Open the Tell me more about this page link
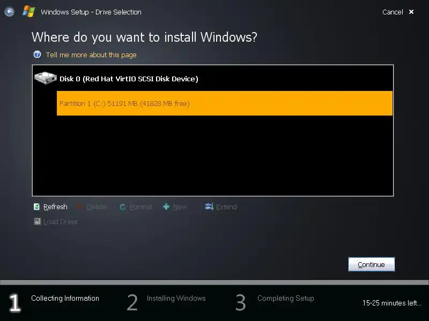 [91, 55]
